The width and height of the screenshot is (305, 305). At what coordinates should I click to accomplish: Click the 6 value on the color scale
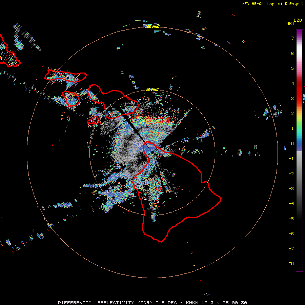tap(292, 53)
